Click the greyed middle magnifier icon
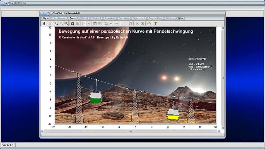The image size is (265, 149). click(61, 24)
